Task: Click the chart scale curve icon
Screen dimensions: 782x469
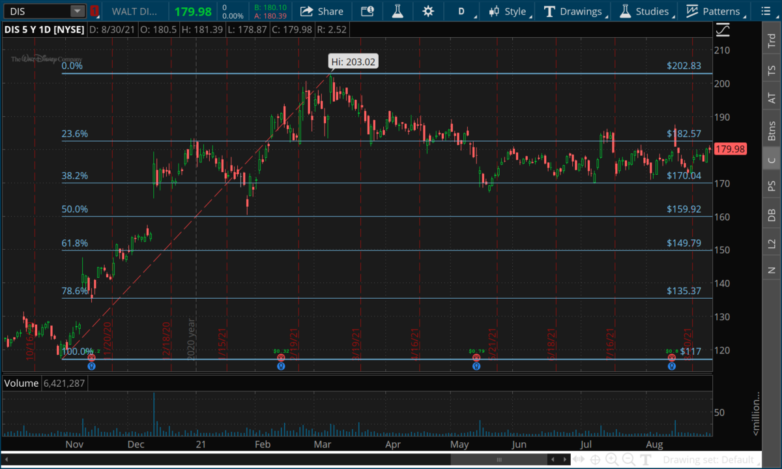Action: [x=722, y=30]
